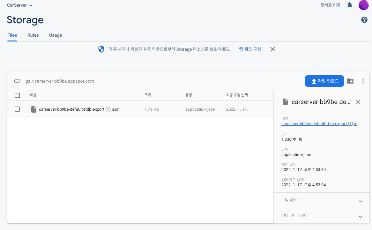Check the box for carserver-bb9be export file
The image size is (372, 230).
point(17,109)
